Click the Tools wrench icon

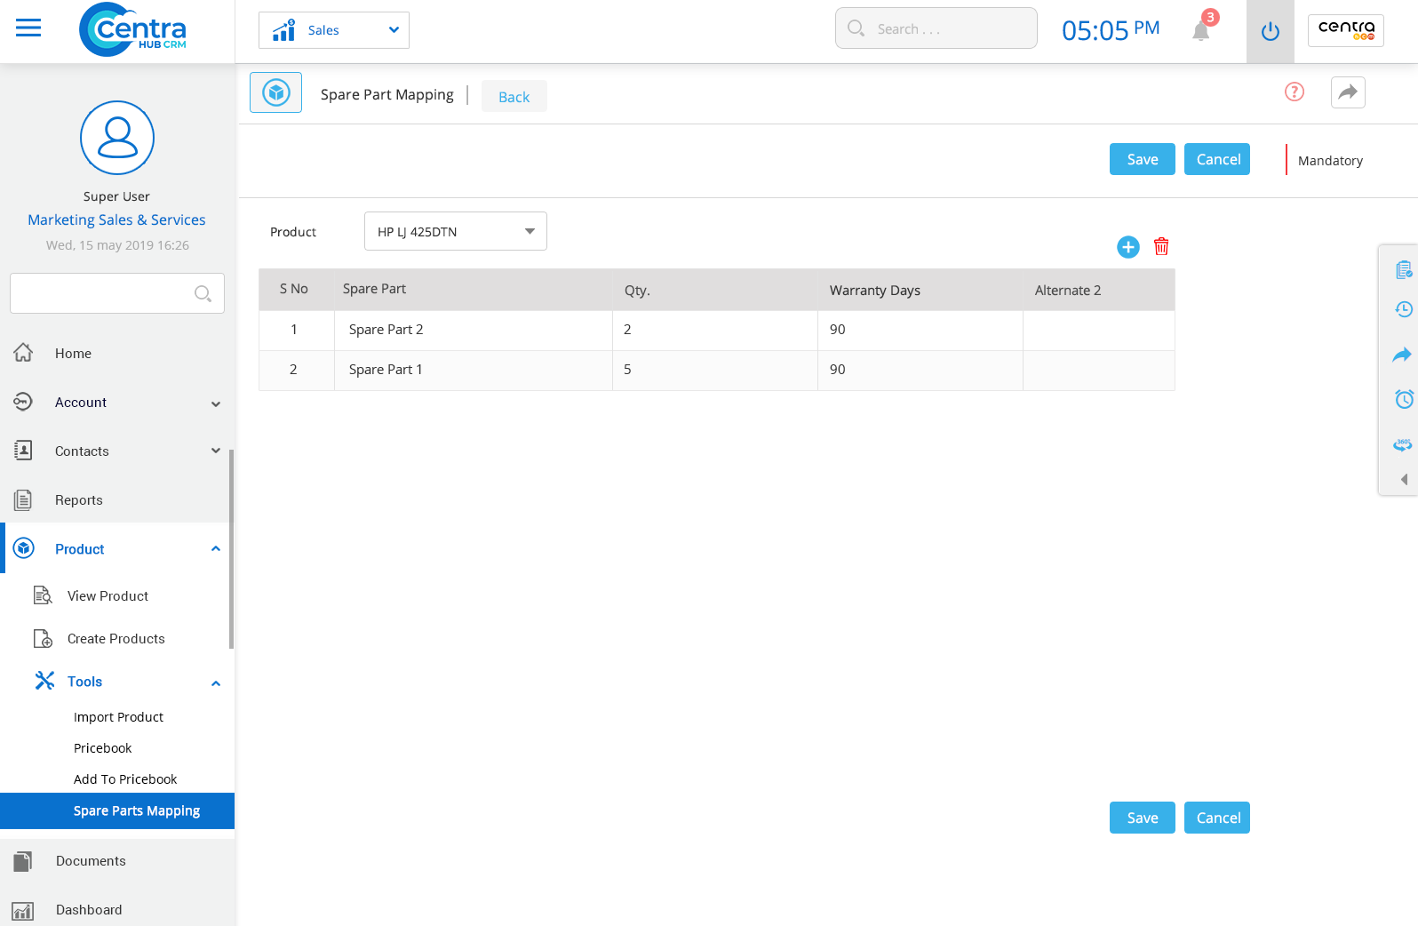coord(44,681)
